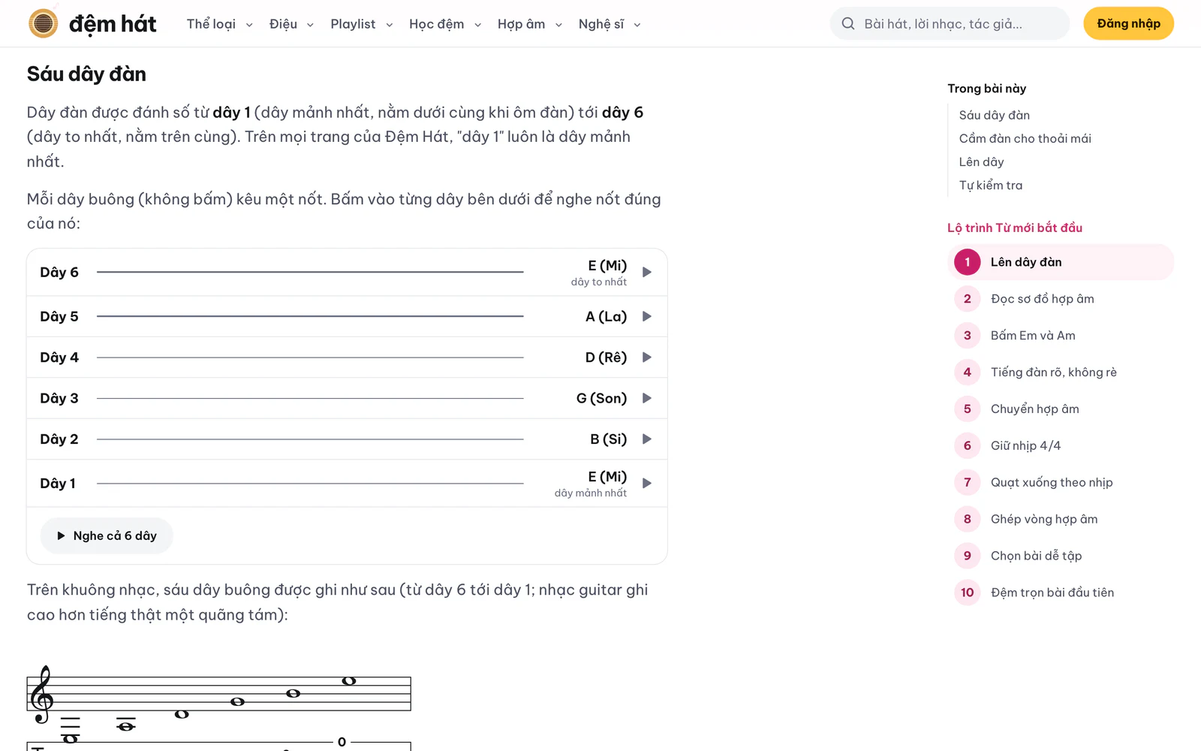
Task: Open lesson 8 Ghép vòng hợp âm
Action: [1061, 519]
